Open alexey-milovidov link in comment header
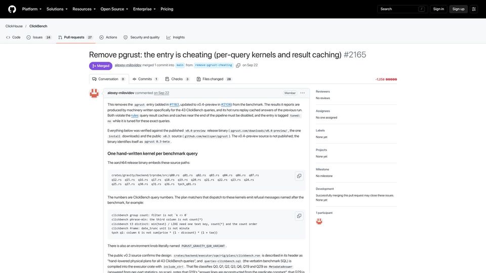486x273 pixels. click(x=121, y=93)
